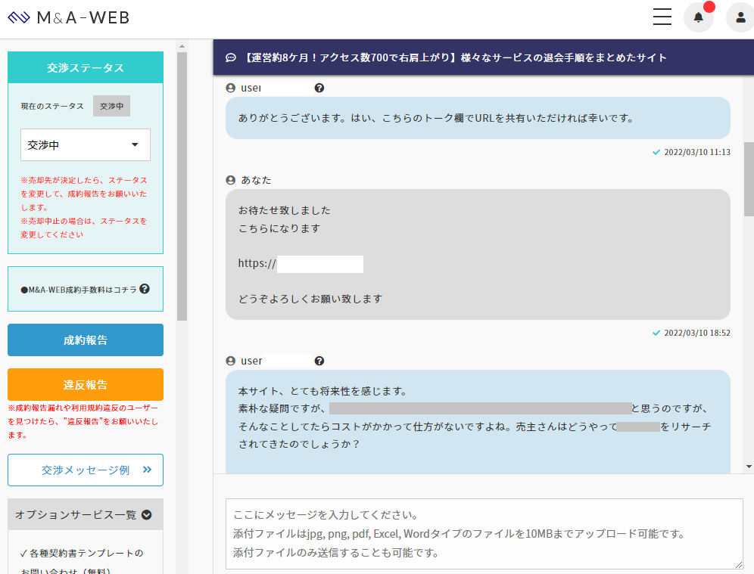Screen dimensions: 754x574
Task: Click help icon beside first user name
Action: pyautogui.click(x=319, y=88)
